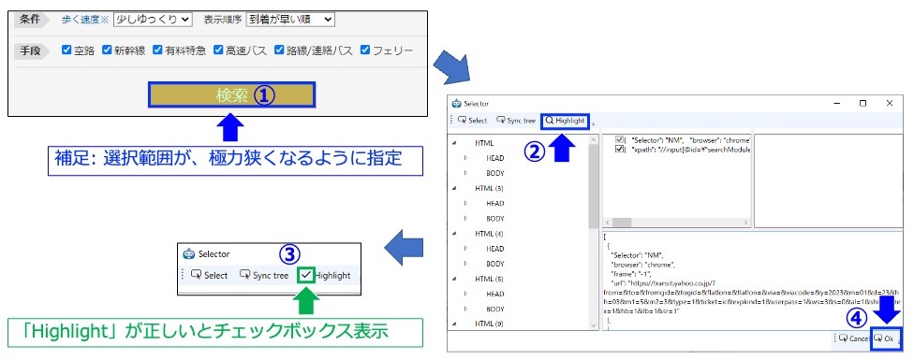Click the Select icon in small Selector toolbar
Image resolution: width=914 pixels, height=360 pixels.
click(209, 275)
